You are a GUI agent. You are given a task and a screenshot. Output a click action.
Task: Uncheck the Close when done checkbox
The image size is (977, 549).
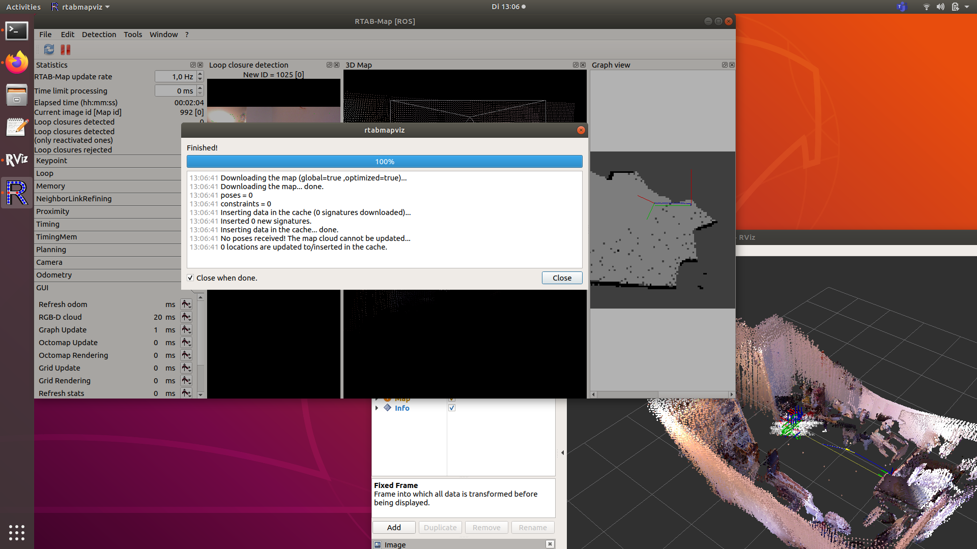pyautogui.click(x=190, y=278)
